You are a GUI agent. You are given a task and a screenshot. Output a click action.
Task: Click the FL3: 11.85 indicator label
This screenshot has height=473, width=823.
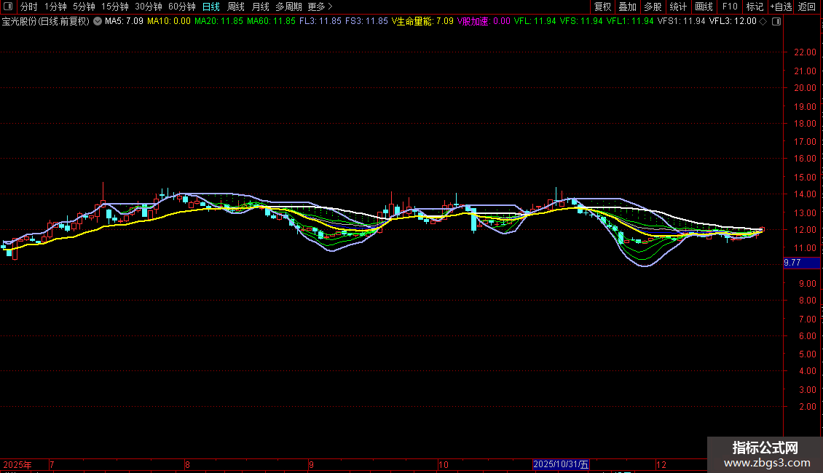pos(320,22)
